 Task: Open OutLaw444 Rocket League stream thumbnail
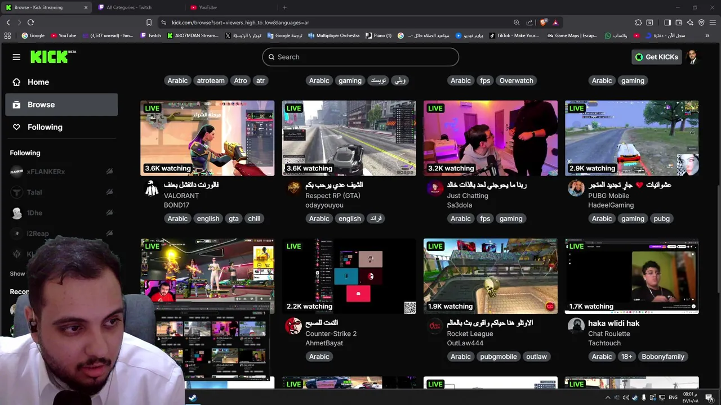(x=490, y=276)
